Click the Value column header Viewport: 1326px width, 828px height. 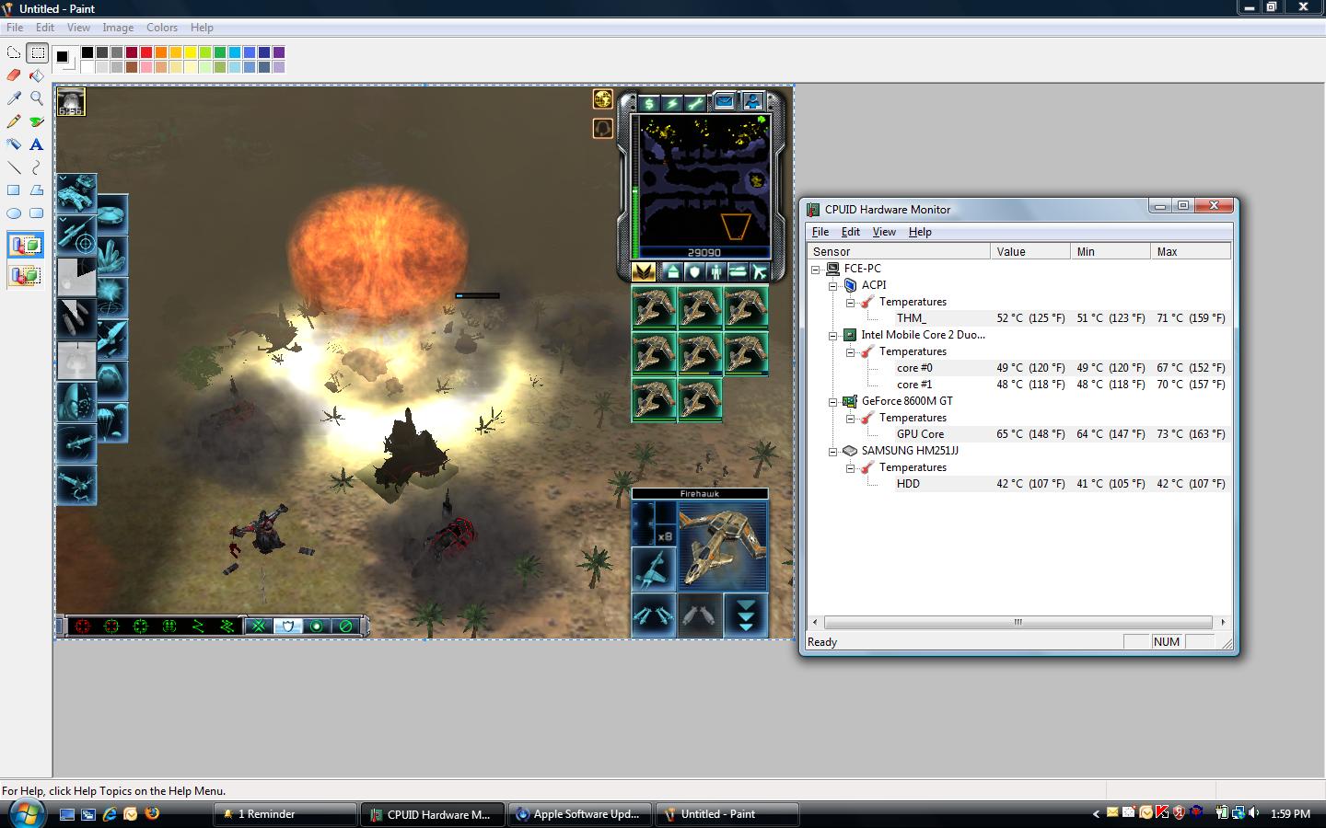(1030, 251)
